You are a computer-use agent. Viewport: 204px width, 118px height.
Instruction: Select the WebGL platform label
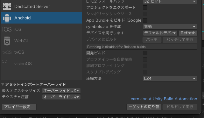tap(22, 41)
